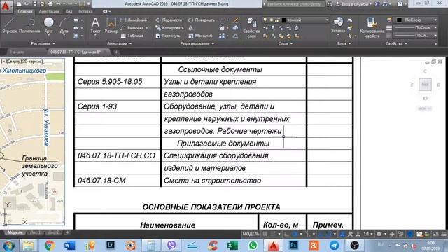This screenshot has width=448, height=252.
Task: Select the Полилиния (Polyline) tool
Action: pos(29,25)
